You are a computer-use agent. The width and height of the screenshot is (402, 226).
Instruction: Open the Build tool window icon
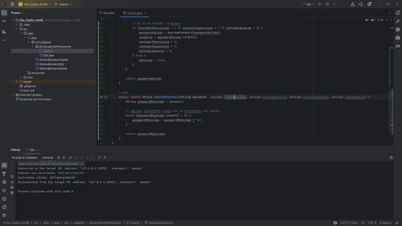coord(4,174)
